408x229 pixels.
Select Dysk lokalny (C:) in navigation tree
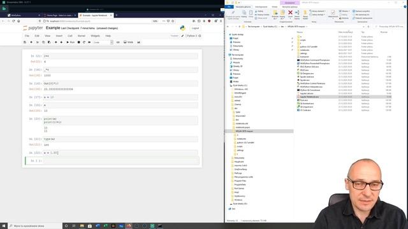click(238, 85)
